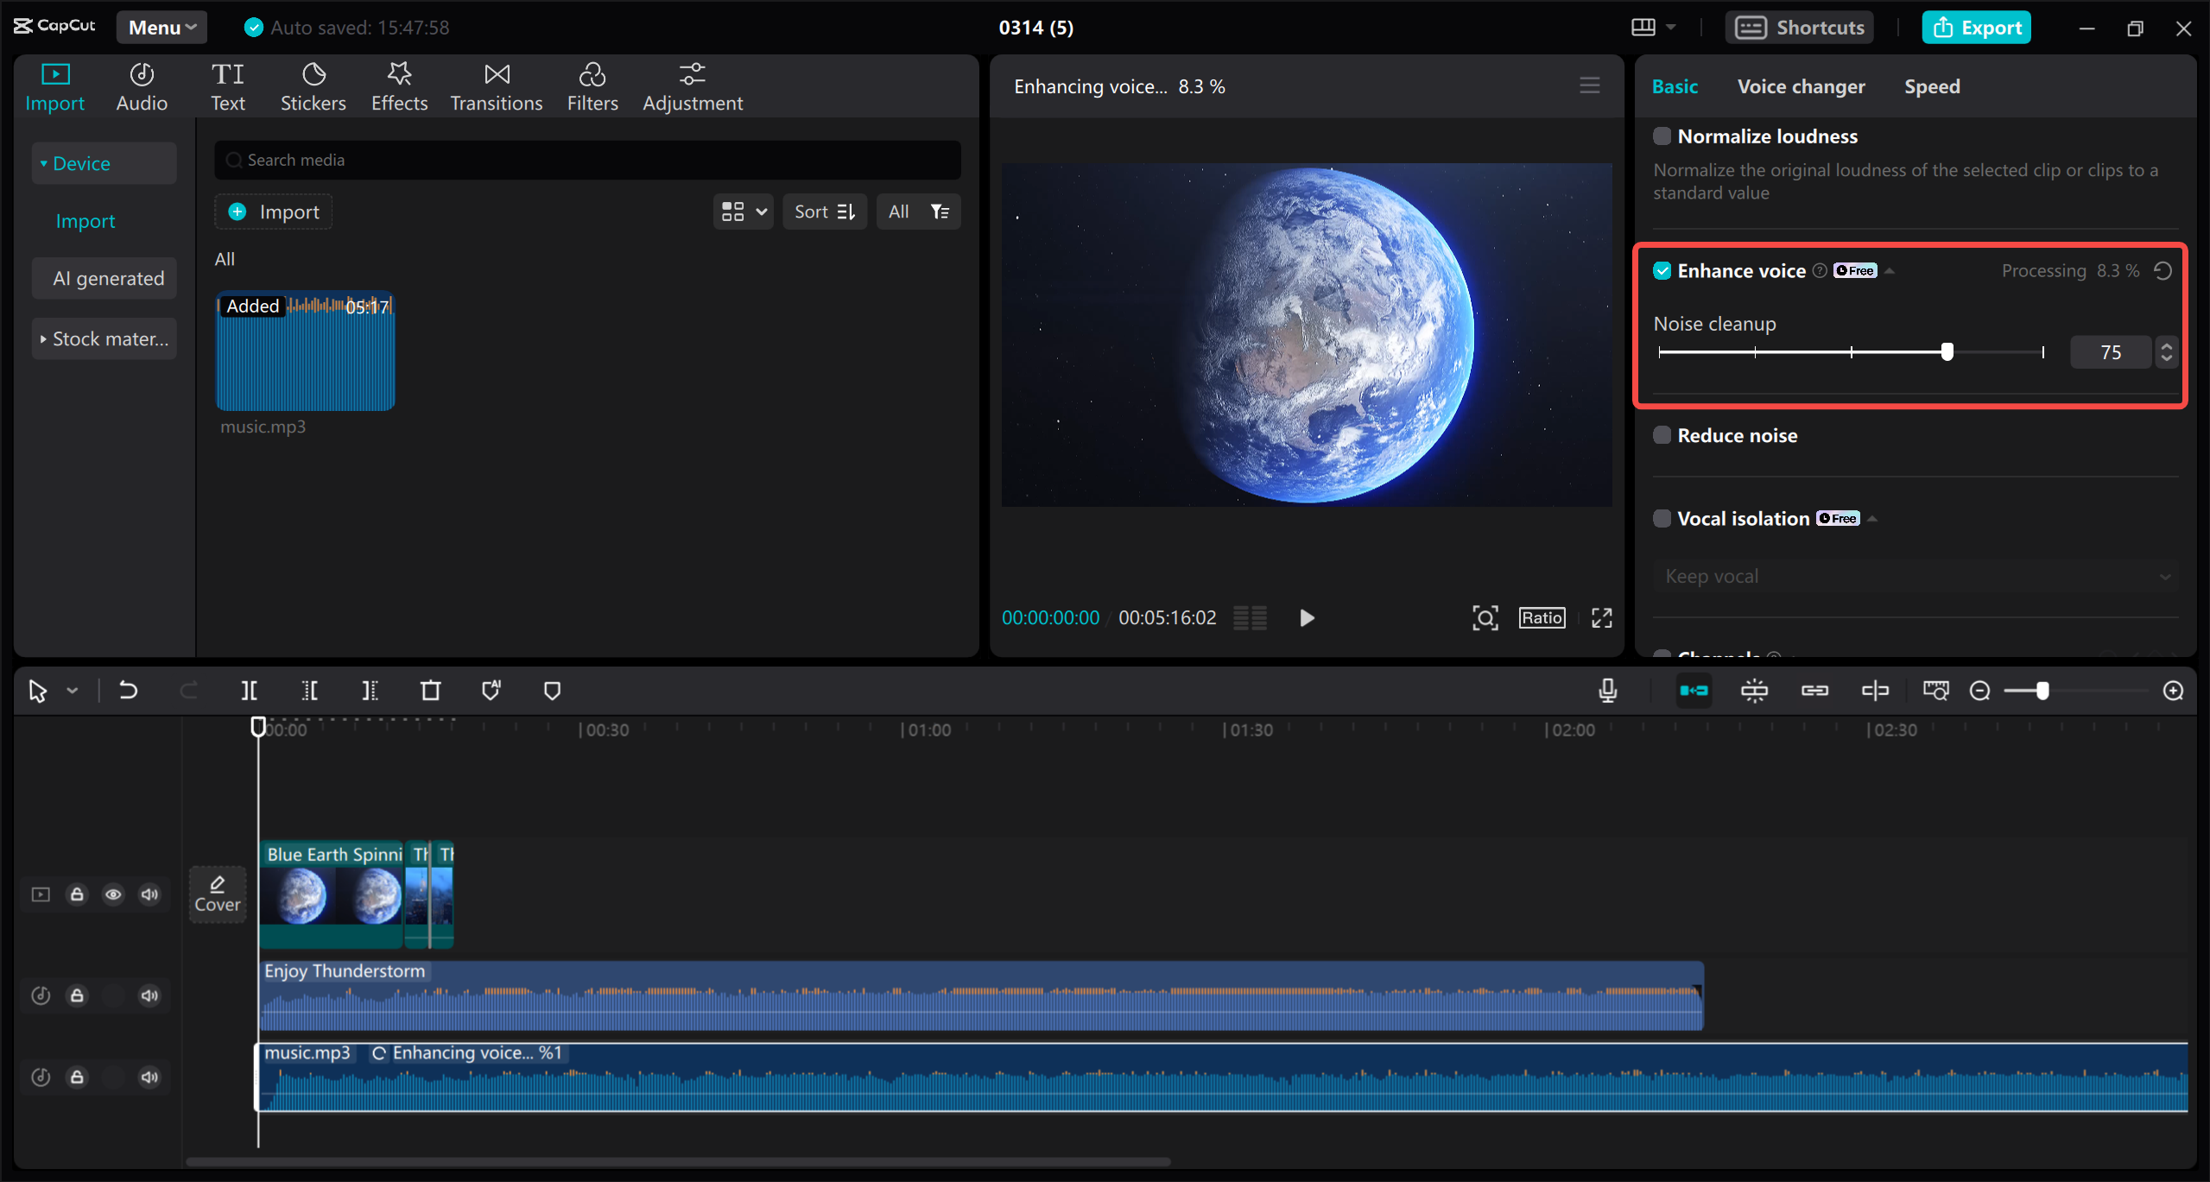Open the Filters panel
The width and height of the screenshot is (2210, 1182).
[x=592, y=85]
